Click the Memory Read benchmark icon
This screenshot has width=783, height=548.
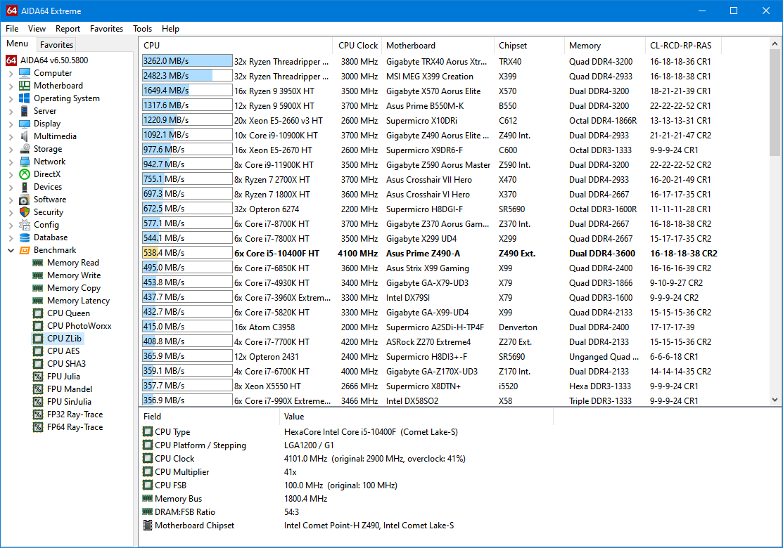pyautogui.click(x=38, y=262)
